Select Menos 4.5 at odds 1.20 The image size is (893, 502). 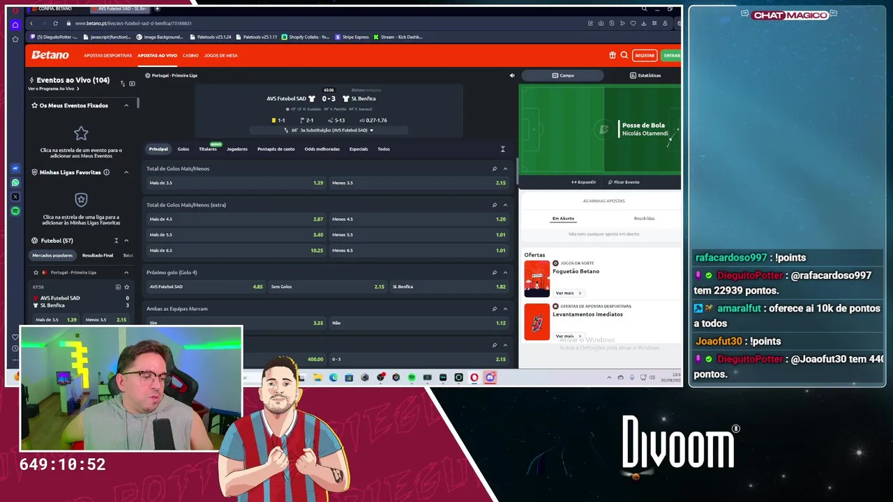pyautogui.click(x=419, y=219)
